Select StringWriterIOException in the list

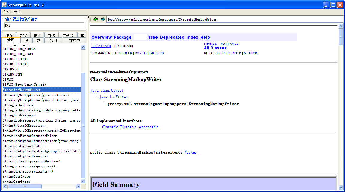pos(42,125)
